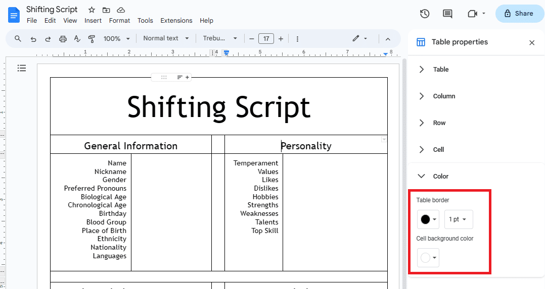Open the Trebuchet font dropdown
Image resolution: width=545 pixels, height=289 pixels.
[x=220, y=38]
